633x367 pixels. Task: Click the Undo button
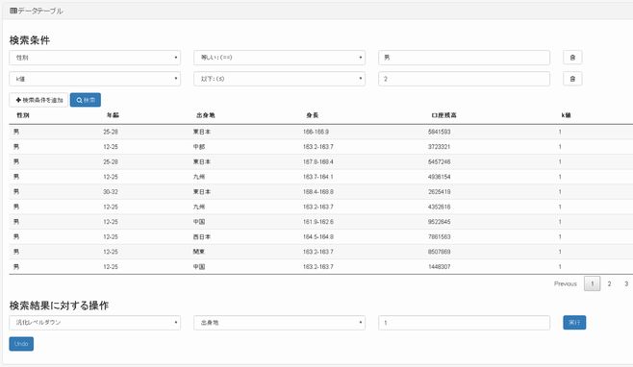(21, 344)
